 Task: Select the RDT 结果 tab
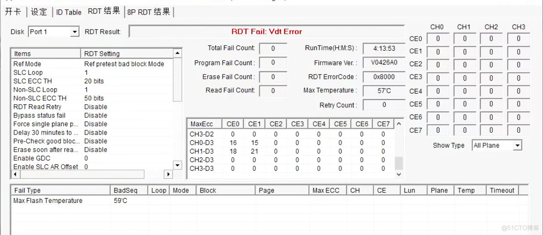[x=104, y=11]
